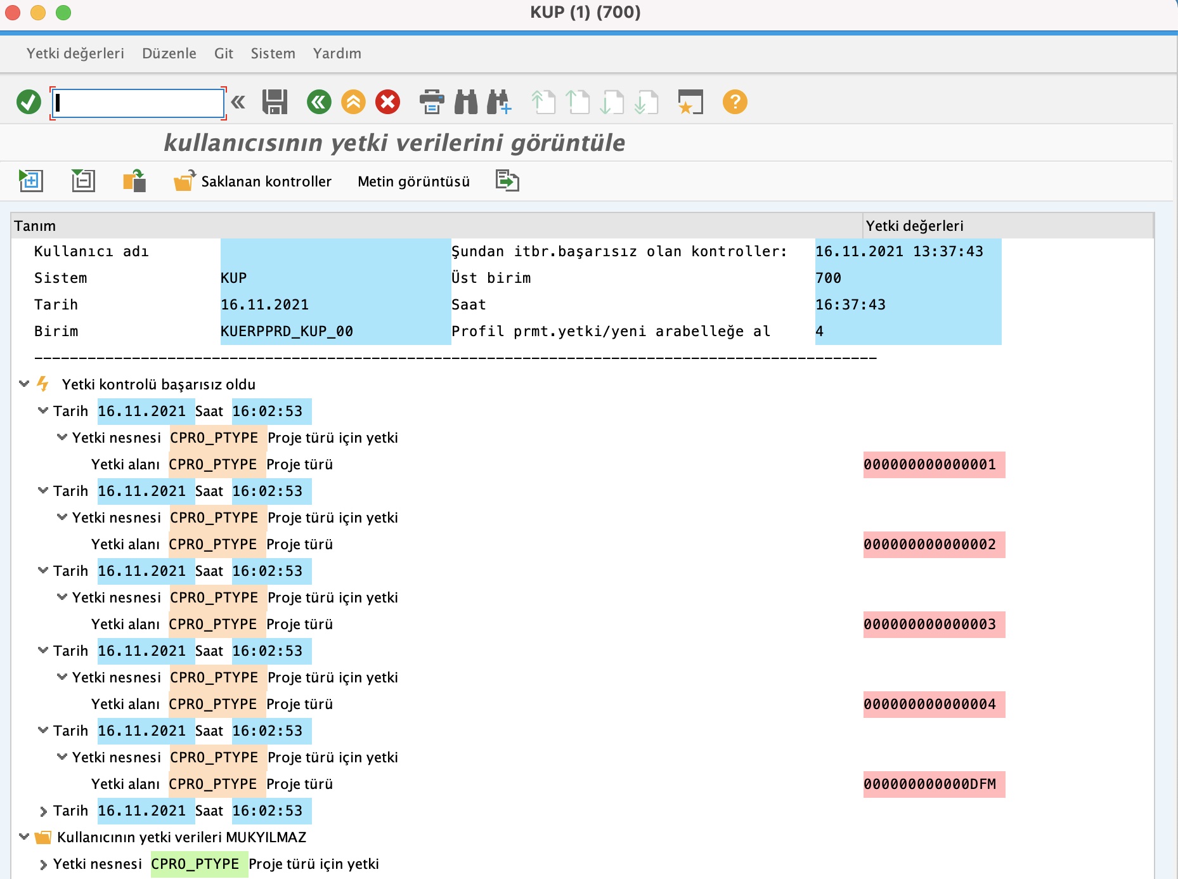Expand the last collapsed Tarih 16:02:53 entry
The height and width of the screenshot is (879, 1178).
(x=43, y=811)
